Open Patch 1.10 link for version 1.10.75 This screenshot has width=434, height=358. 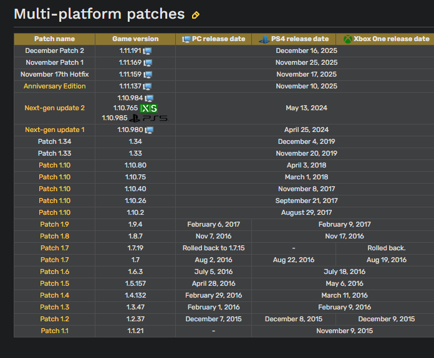point(54,177)
